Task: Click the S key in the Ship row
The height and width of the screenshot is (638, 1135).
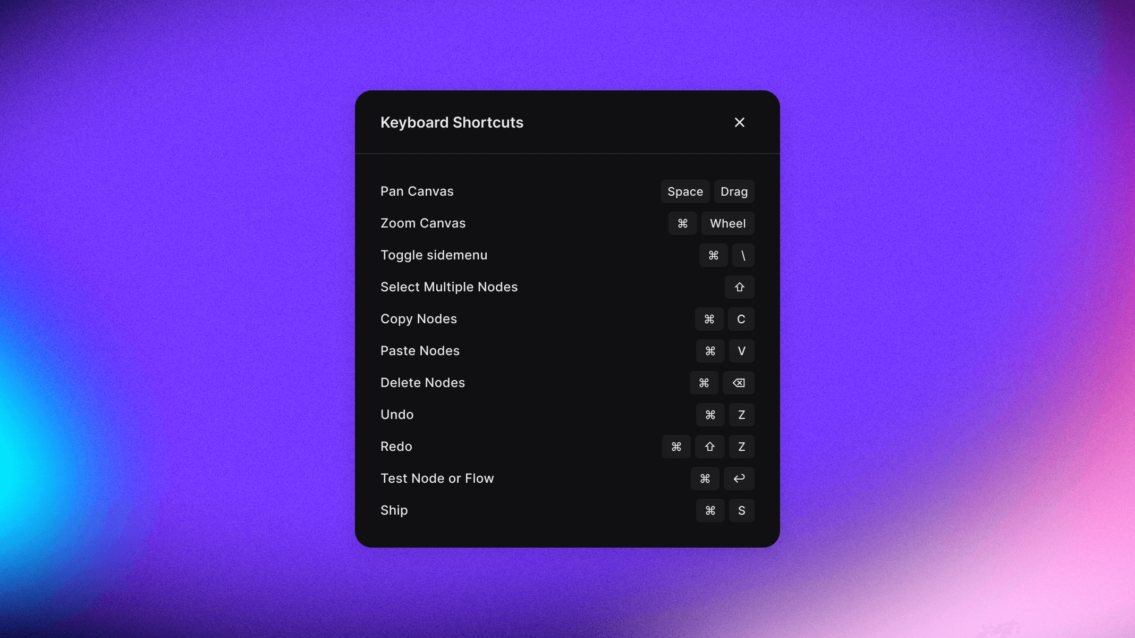Action: (741, 510)
